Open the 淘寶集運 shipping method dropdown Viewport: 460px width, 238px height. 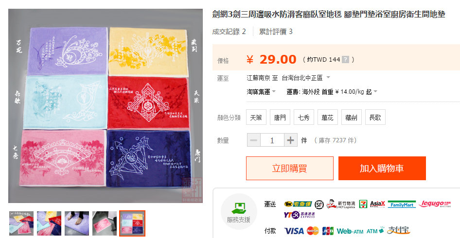point(261,92)
